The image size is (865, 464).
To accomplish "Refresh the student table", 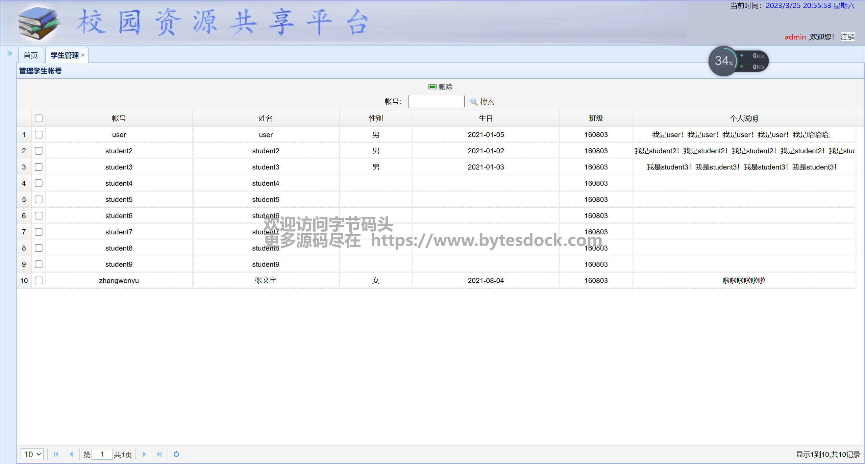I will tap(176, 454).
